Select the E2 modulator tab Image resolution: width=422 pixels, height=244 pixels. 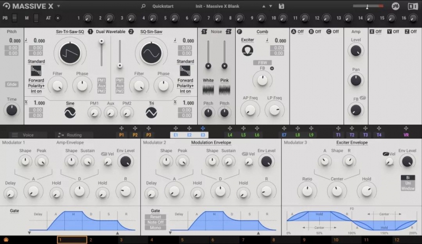click(189, 135)
